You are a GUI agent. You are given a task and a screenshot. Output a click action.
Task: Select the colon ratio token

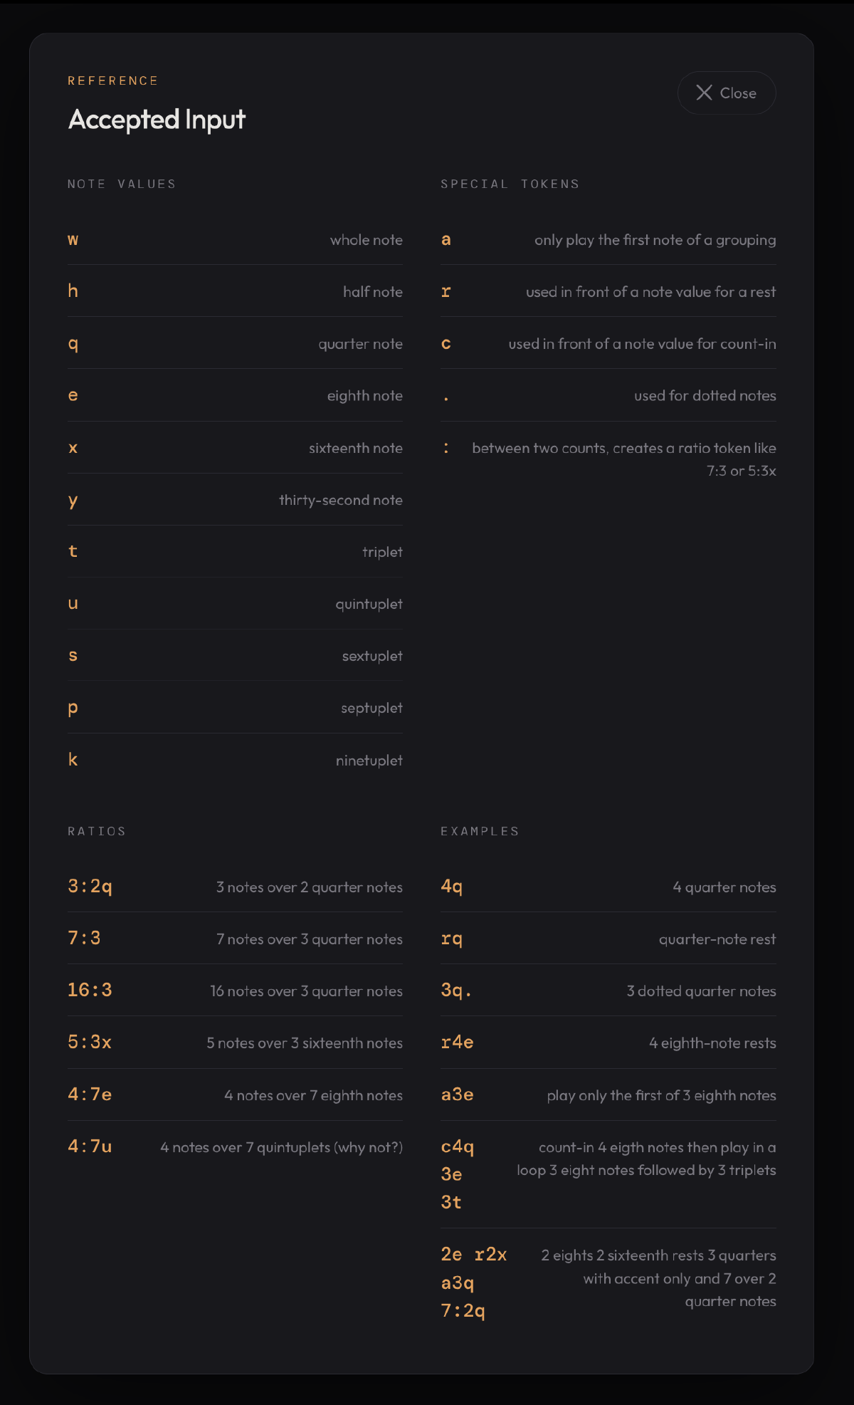(x=446, y=448)
